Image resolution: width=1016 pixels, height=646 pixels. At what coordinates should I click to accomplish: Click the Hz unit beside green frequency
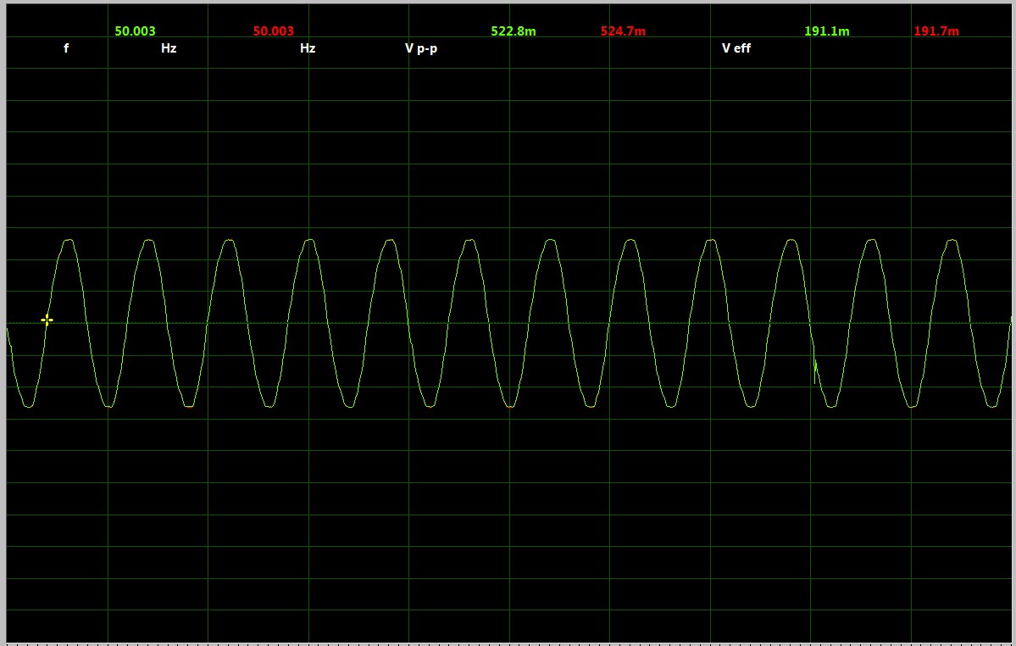[x=169, y=48]
